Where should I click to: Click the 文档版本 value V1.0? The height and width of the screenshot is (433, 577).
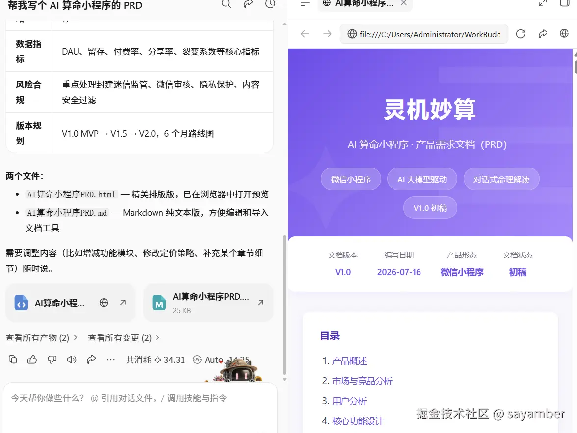click(x=342, y=272)
